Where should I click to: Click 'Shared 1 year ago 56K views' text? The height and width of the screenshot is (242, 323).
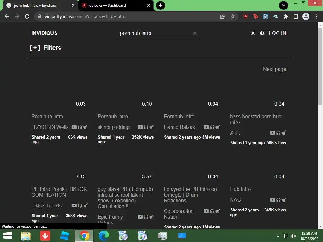point(258,143)
